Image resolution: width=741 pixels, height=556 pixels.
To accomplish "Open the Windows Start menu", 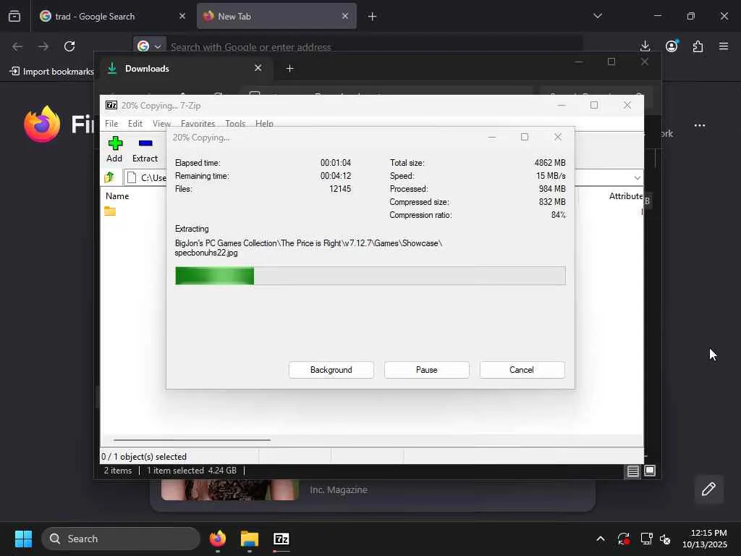I will (x=23, y=539).
